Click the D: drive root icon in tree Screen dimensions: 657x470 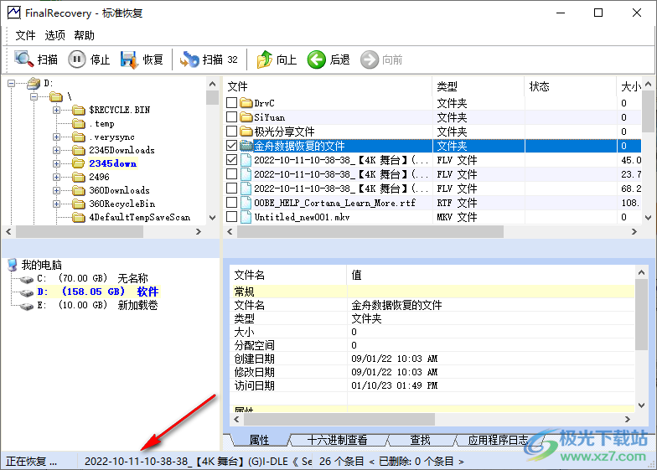coord(34,84)
